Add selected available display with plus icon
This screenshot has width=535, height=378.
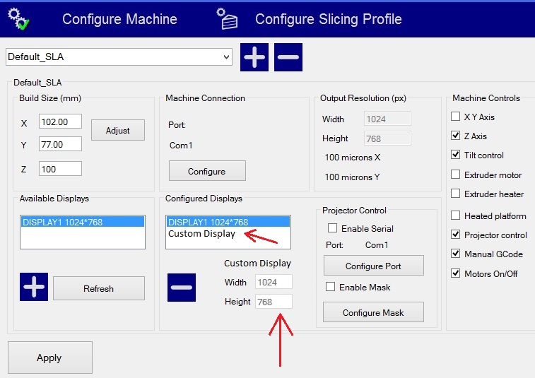point(34,288)
